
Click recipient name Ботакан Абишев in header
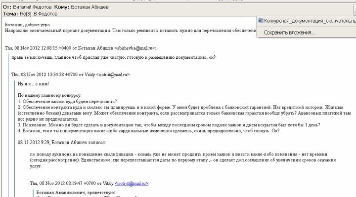click(x=89, y=7)
